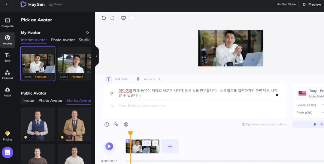Switch to My Avatar Studio tab
This screenshot has width=324, height=164.
84,40
